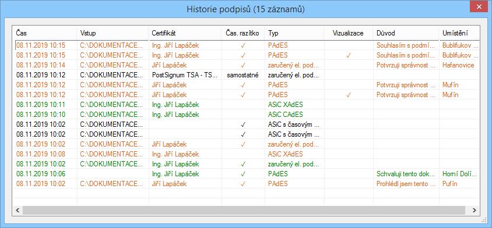Sort the list by Typ header
The width and height of the screenshot is (492, 228).
point(294,33)
